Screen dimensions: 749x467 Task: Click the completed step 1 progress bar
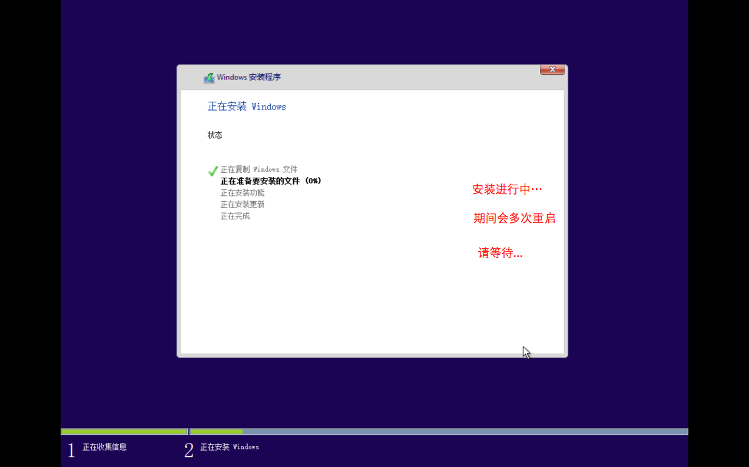tap(124, 432)
